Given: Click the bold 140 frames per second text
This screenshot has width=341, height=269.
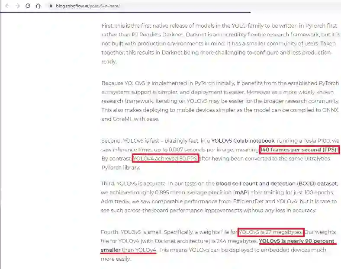Looking at the screenshot, I should [299, 150].
